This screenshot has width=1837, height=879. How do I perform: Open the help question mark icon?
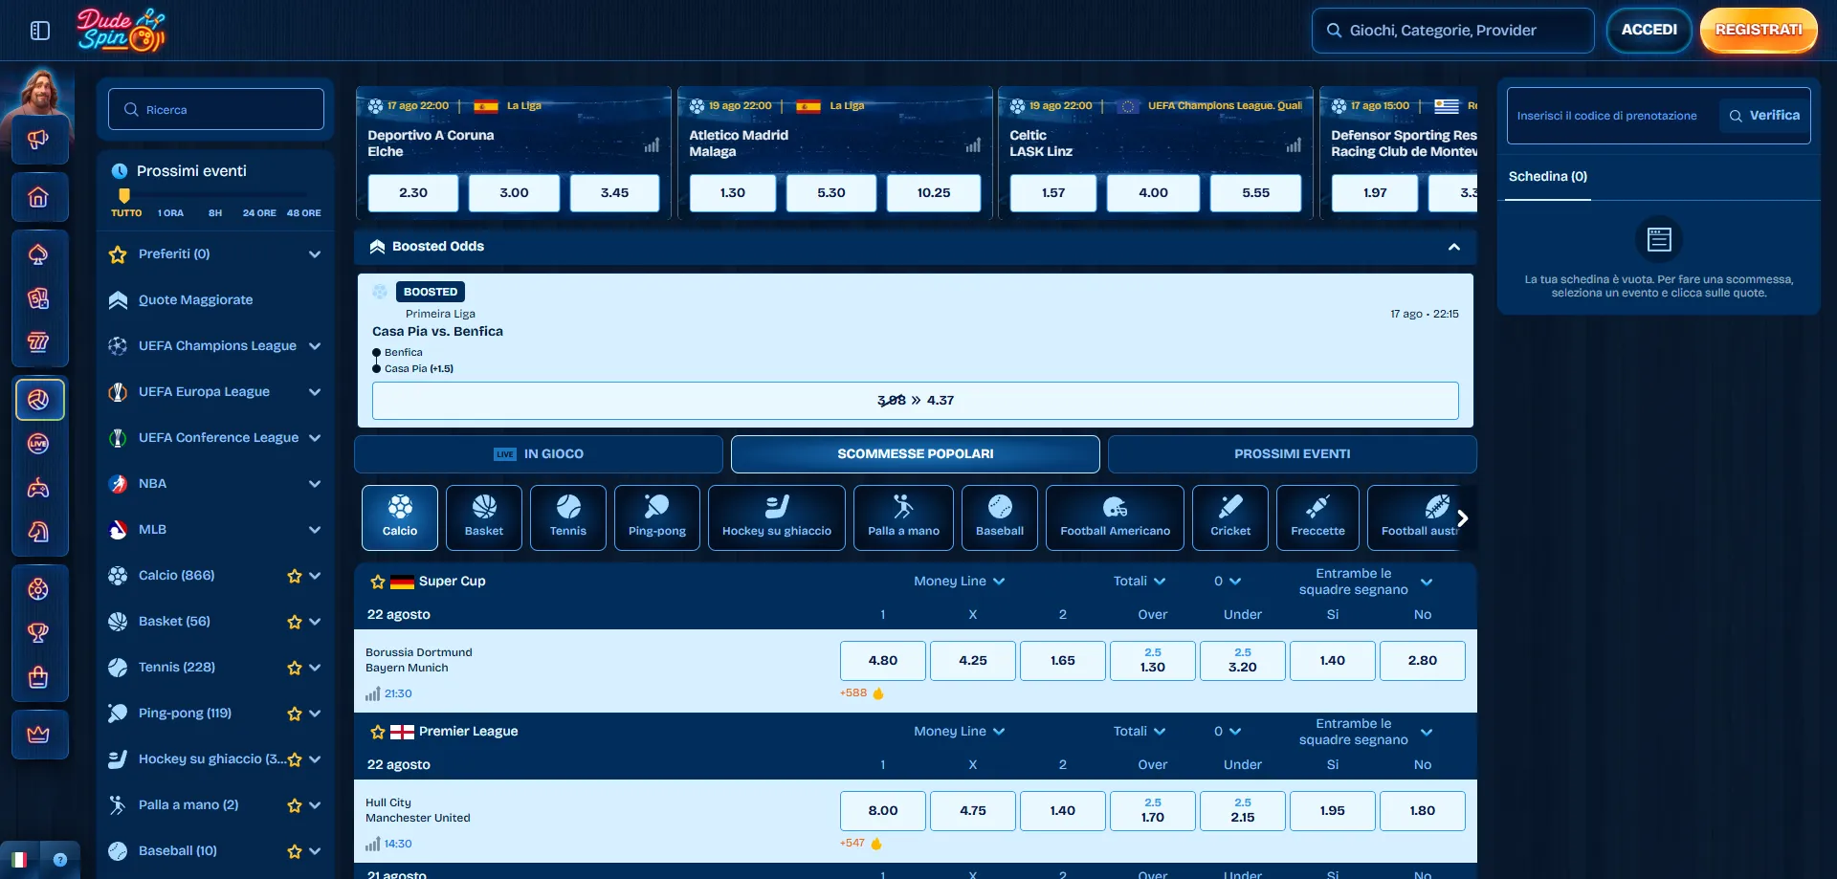click(x=60, y=859)
